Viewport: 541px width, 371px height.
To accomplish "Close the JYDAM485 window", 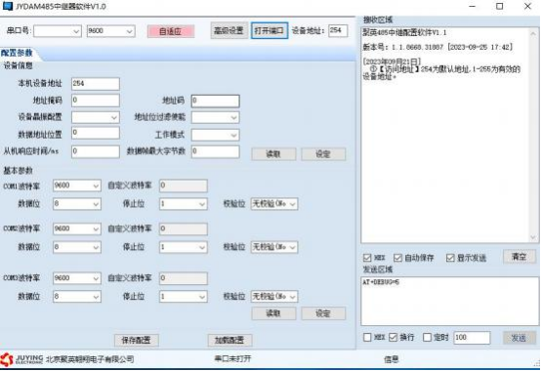I will [527, 6].
